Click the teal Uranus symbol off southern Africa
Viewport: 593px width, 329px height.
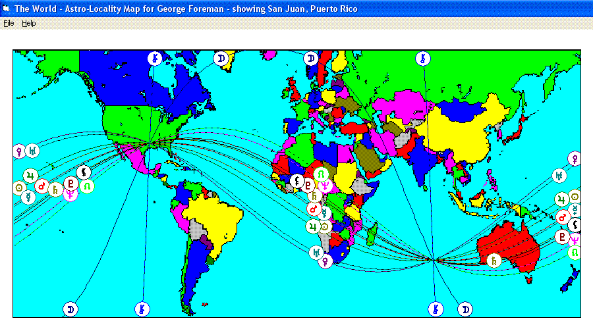click(316, 253)
